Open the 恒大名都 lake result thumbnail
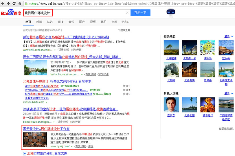235x156 pixels. [36, 68]
